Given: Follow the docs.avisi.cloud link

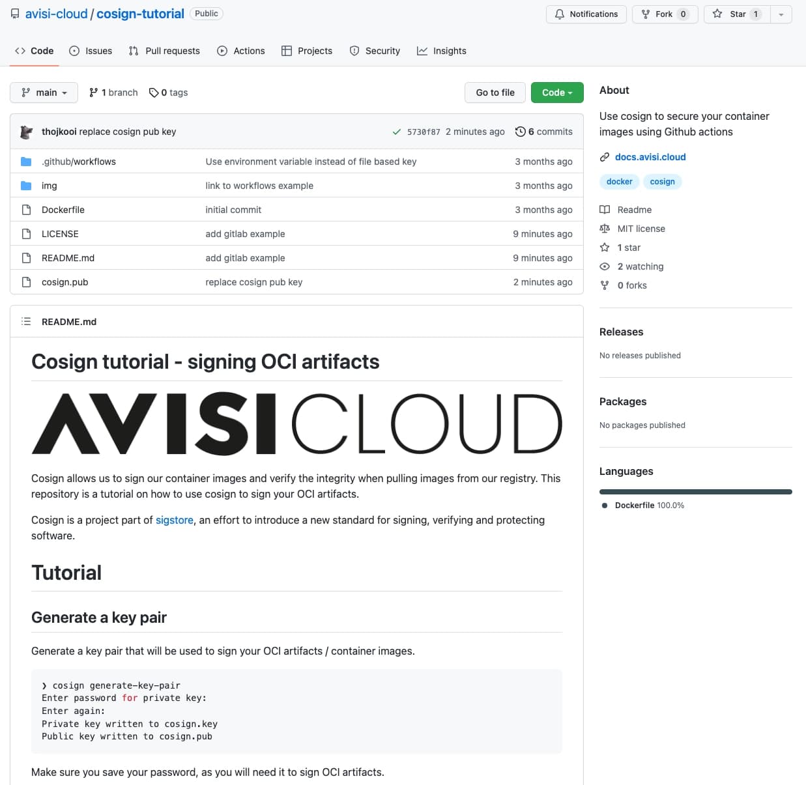Looking at the screenshot, I should click(x=650, y=156).
